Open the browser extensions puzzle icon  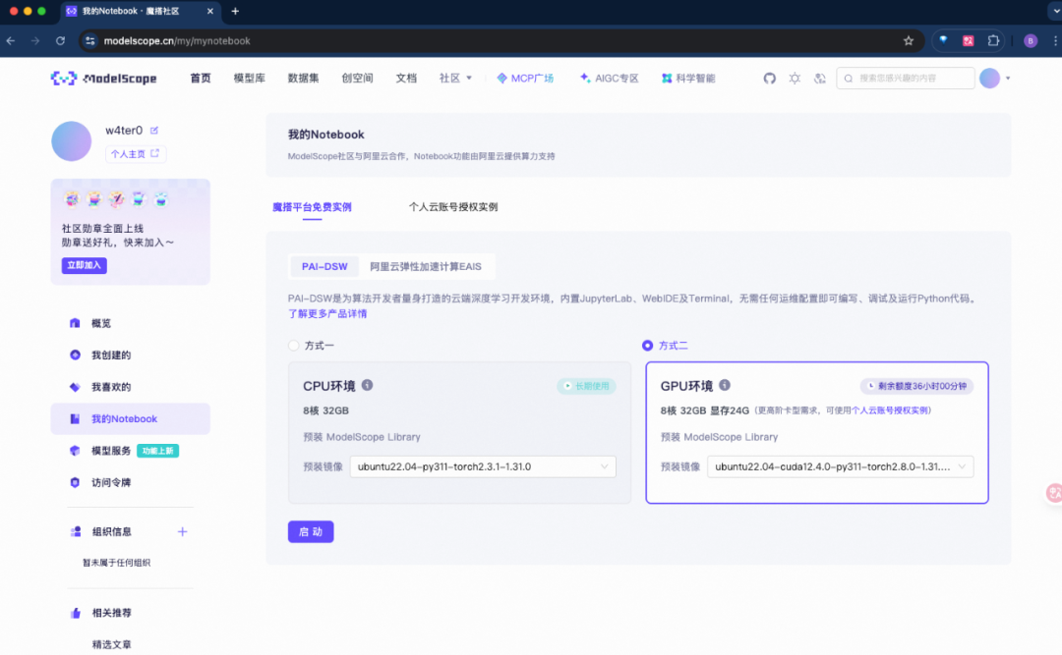(993, 40)
